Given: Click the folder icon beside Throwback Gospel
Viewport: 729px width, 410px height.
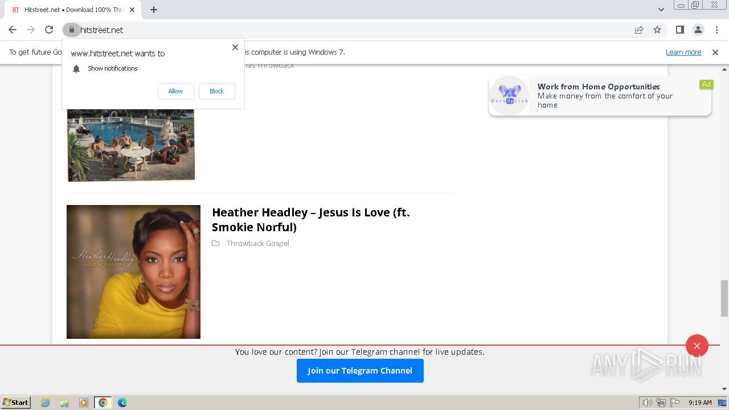Looking at the screenshot, I should pyautogui.click(x=216, y=243).
